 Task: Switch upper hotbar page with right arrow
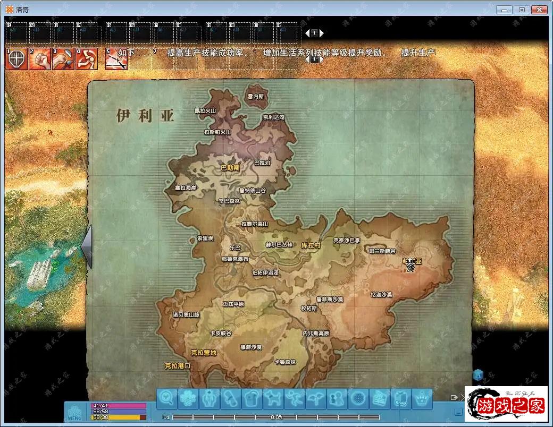pyautogui.click(x=321, y=33)
